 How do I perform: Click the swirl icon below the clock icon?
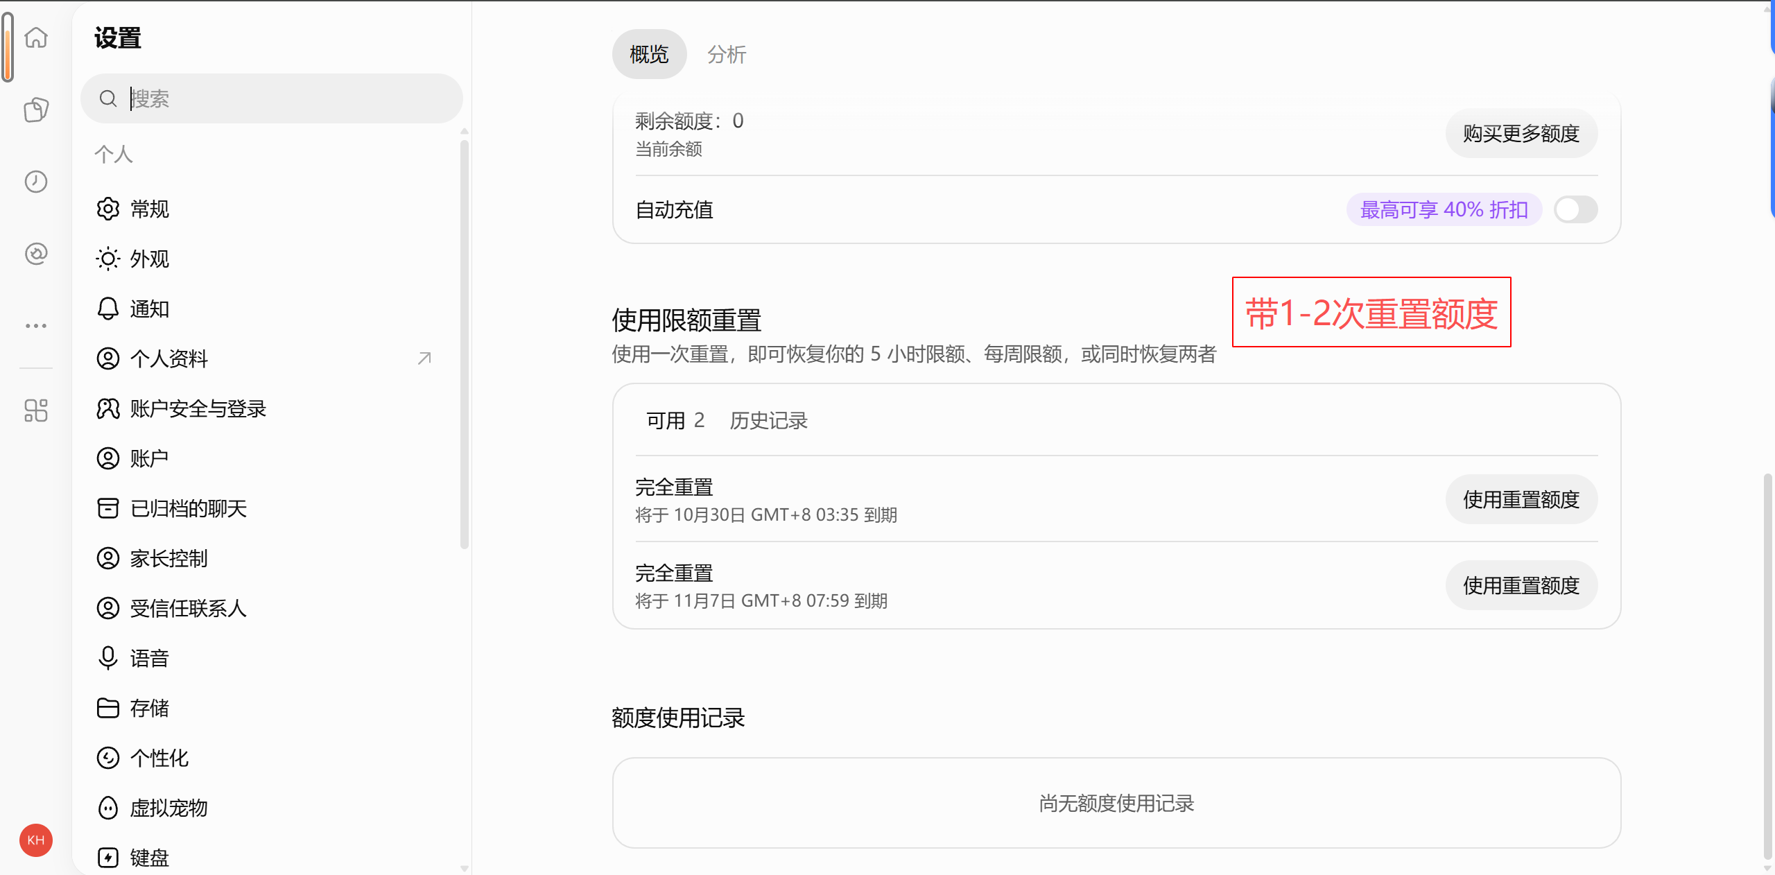(36, 254)
